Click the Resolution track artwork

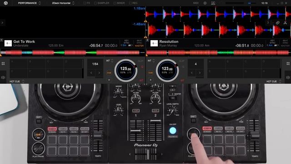point(154,43)
